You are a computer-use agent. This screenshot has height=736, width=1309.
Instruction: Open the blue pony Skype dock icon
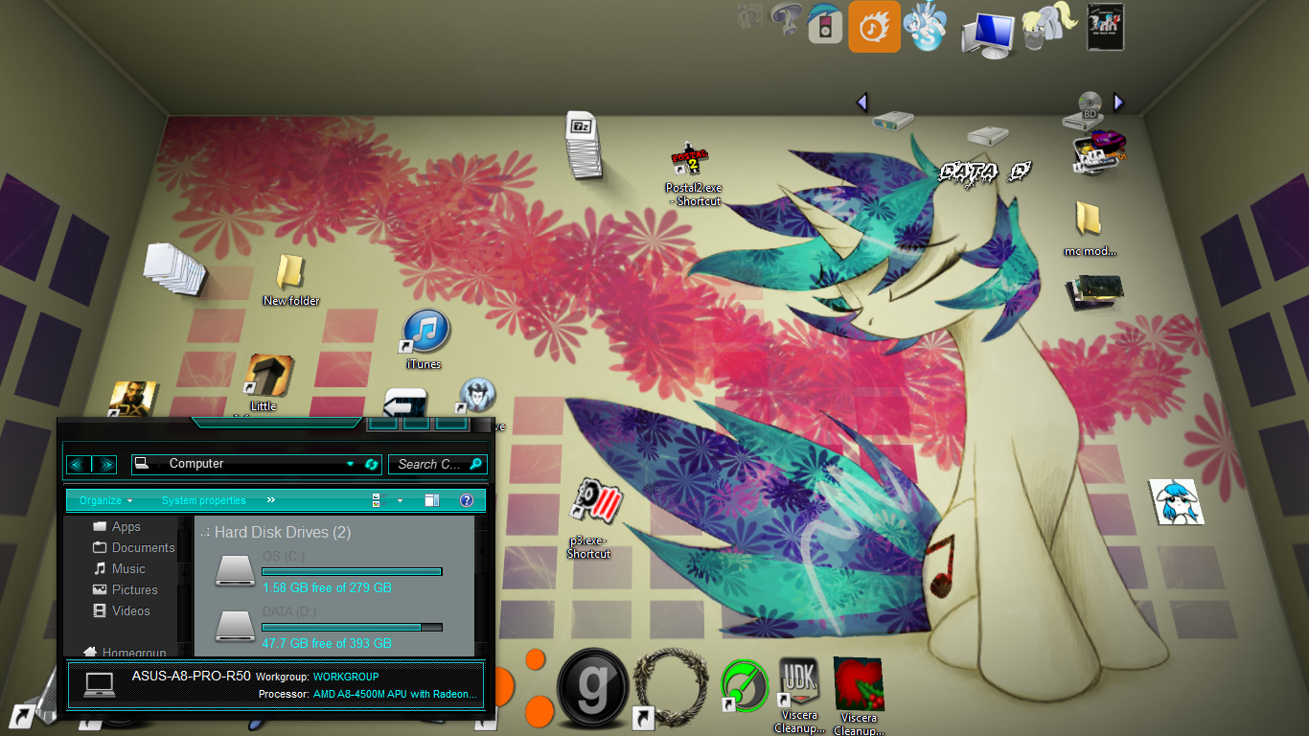click(x=928, y=27)
